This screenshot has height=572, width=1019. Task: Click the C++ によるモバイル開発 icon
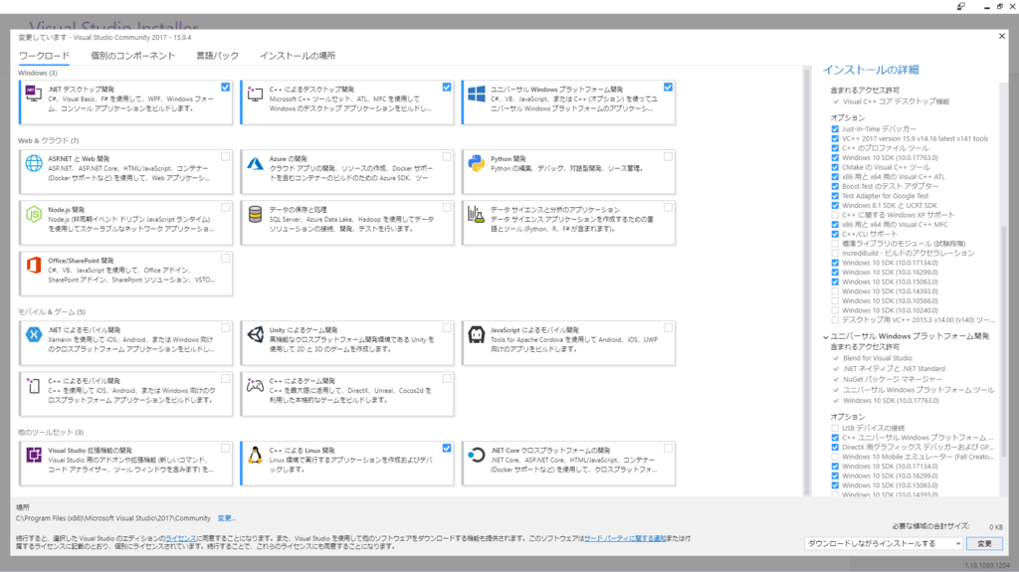point(34,385)
